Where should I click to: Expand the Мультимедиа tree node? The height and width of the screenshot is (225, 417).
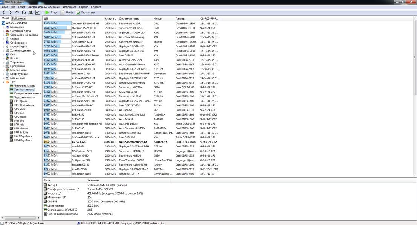pyautogui.click(x=3, y=47)
